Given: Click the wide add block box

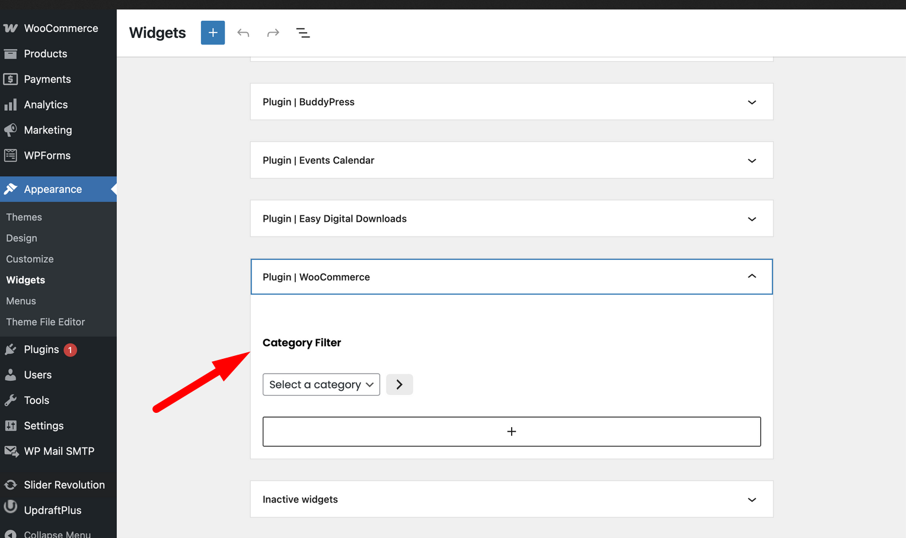Looking at the screenshot, I should coord(511,431).
